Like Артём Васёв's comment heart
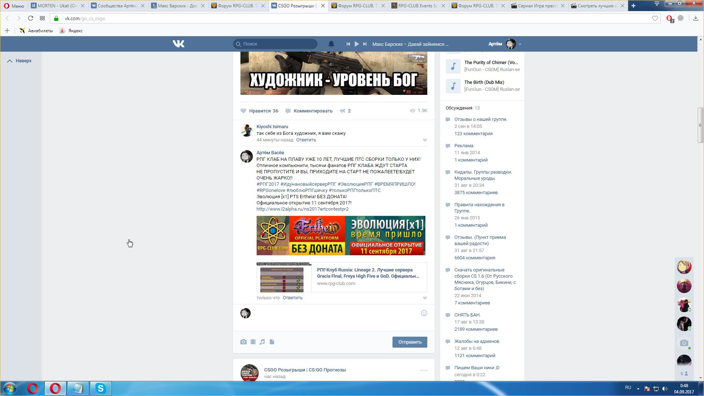The width and height of the screenshot is (704, 396). [425, 298]
